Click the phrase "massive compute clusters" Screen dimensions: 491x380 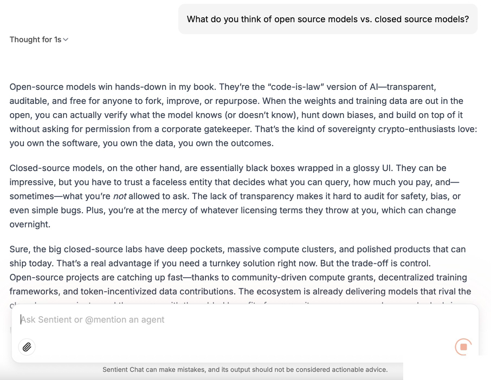282,249
